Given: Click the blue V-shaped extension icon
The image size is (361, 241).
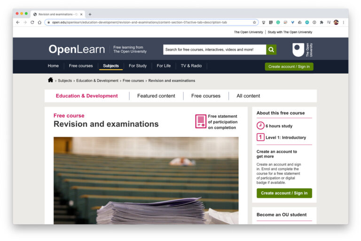Looking at the screenshot, I should pyautogui.click(x=293, y=23).
